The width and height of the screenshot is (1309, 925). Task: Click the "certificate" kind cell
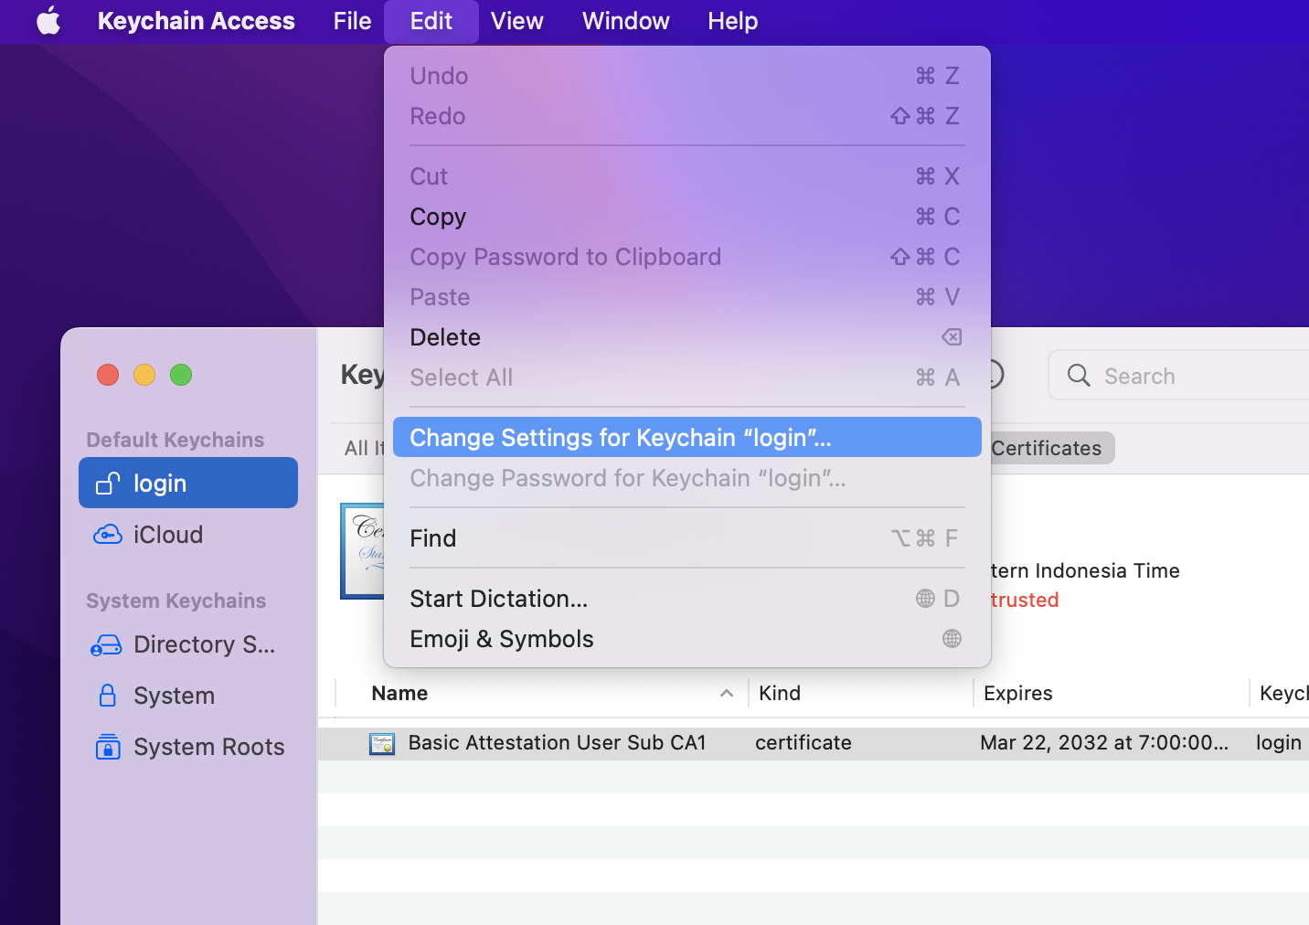803,743
